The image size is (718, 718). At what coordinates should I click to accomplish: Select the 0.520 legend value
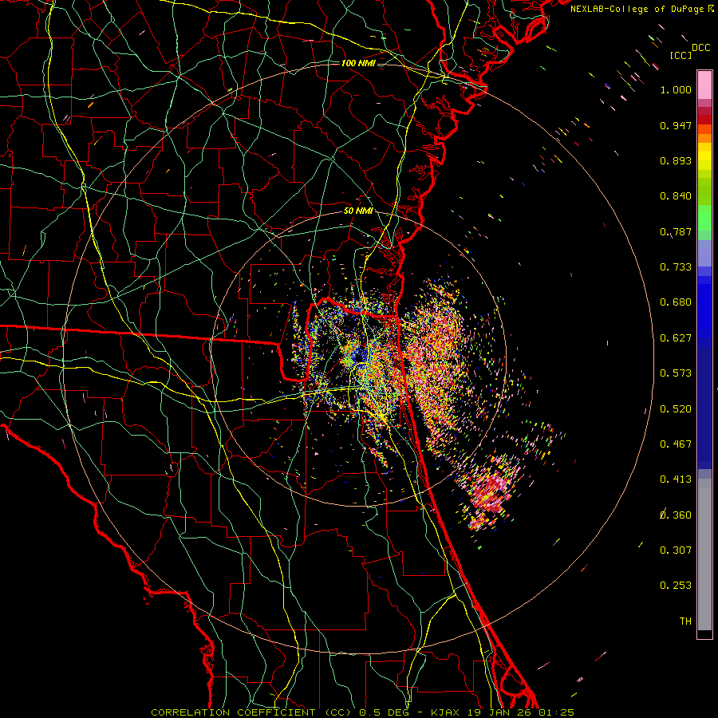pos(676,409)
